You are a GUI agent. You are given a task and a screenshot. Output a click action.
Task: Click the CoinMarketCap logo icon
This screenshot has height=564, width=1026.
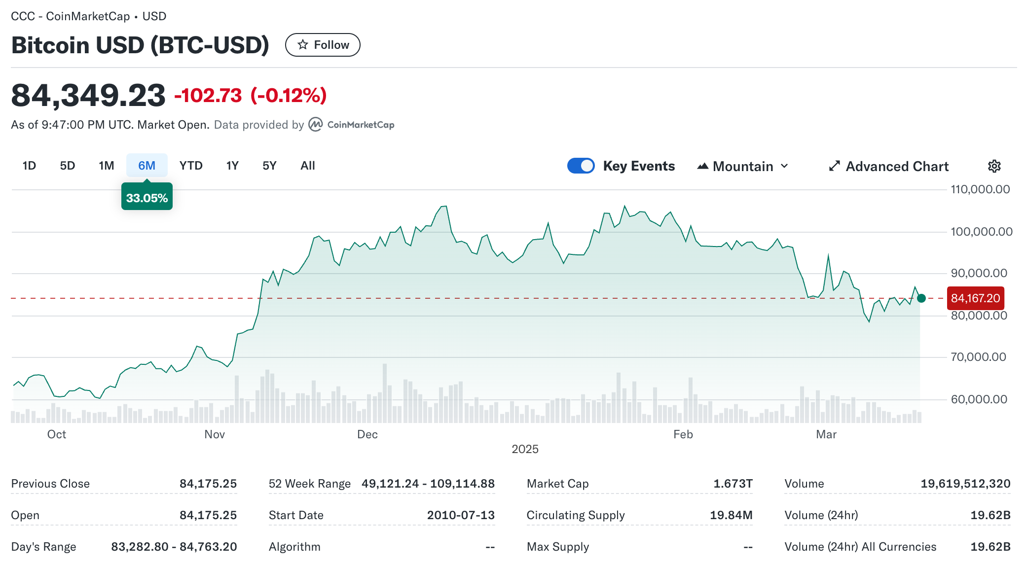click(316, 125)
